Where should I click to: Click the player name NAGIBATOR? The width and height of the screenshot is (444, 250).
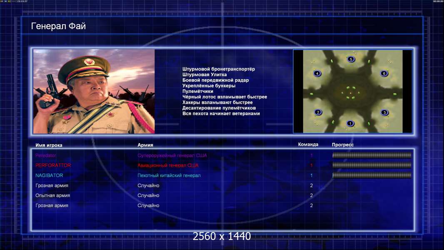tap(49, 175)
